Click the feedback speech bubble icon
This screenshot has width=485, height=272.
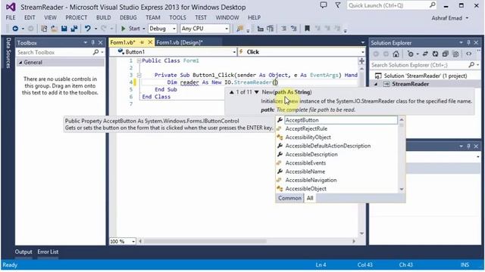324,5
